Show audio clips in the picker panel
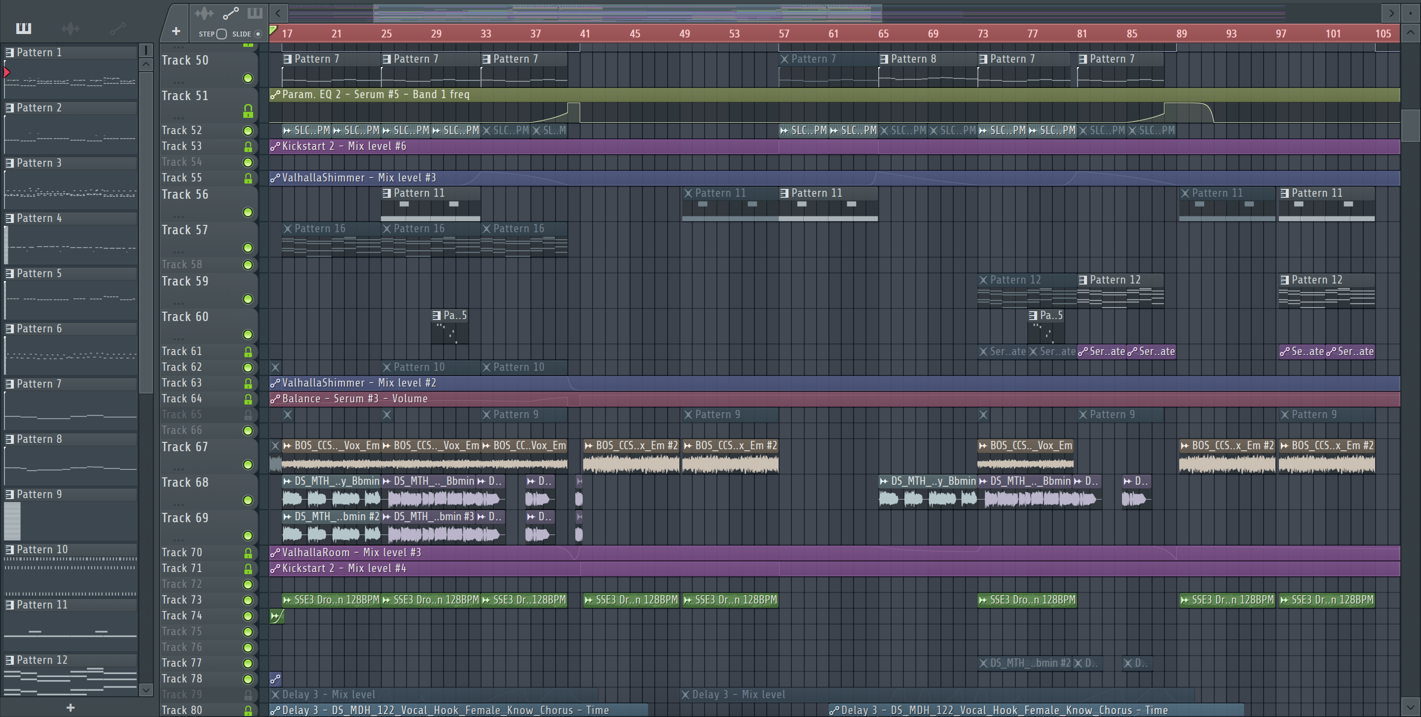 (x=71, y=28)
